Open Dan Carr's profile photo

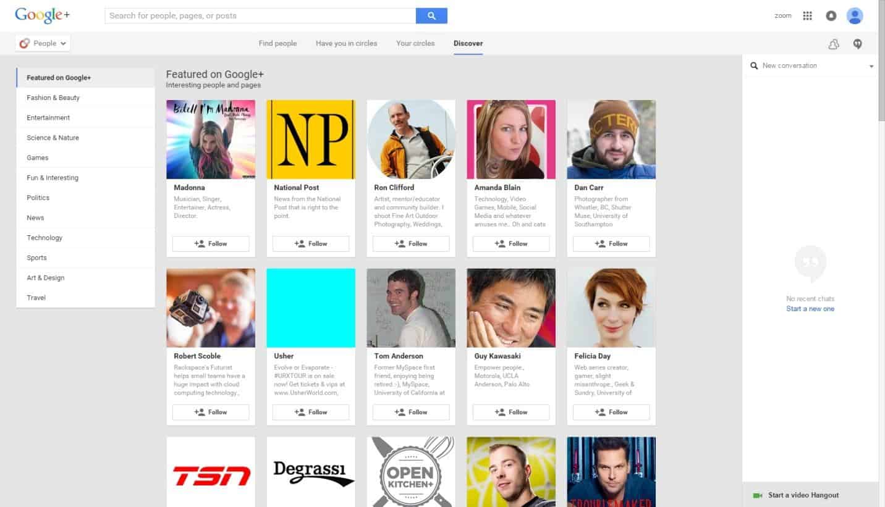click(x=611, y=140)
